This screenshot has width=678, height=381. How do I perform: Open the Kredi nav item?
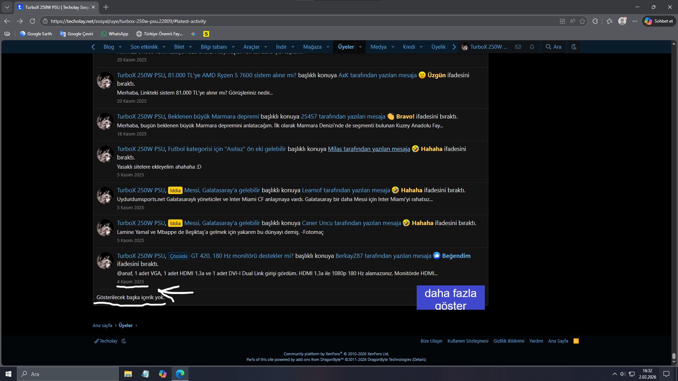point(409,47)
